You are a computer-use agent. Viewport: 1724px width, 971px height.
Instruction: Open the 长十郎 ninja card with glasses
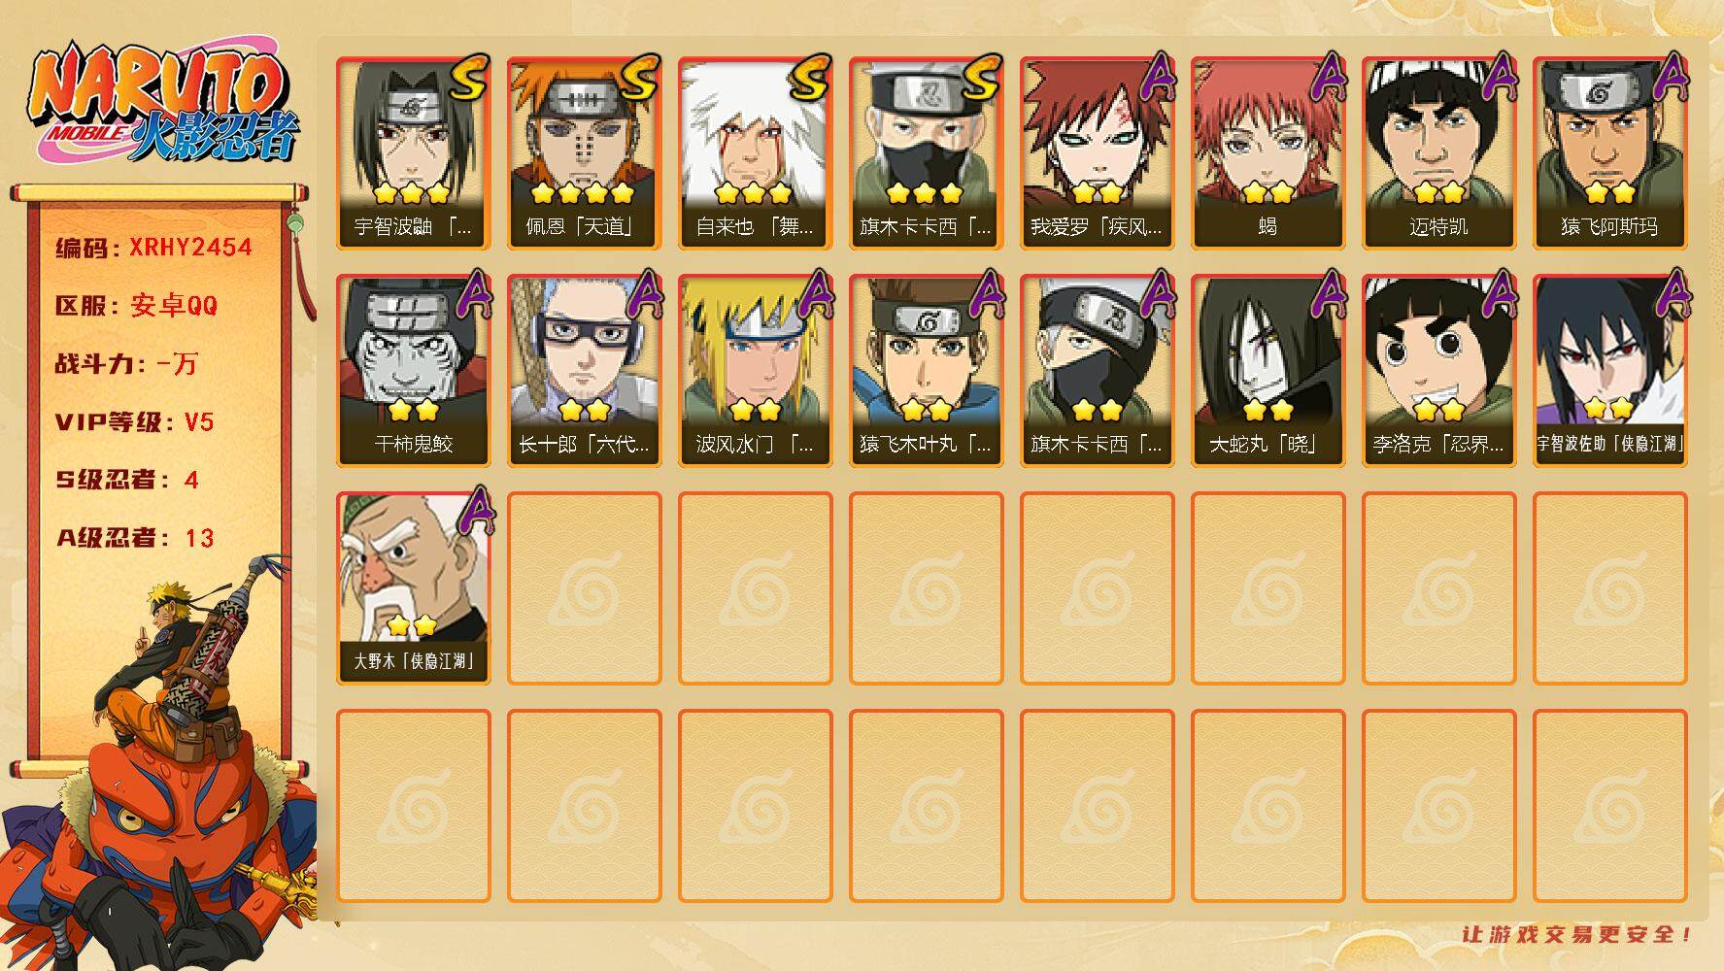[585, 371]
